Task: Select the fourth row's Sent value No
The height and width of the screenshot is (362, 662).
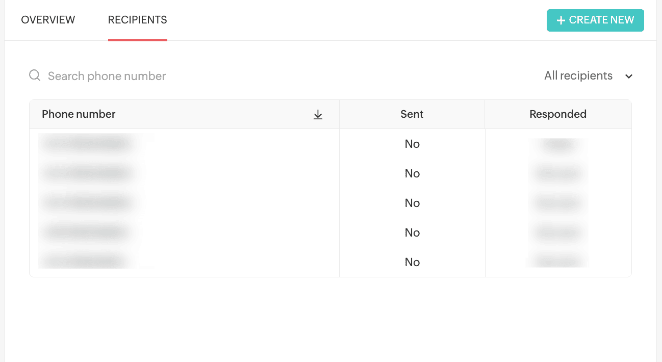Action: (x=412, y=233)
